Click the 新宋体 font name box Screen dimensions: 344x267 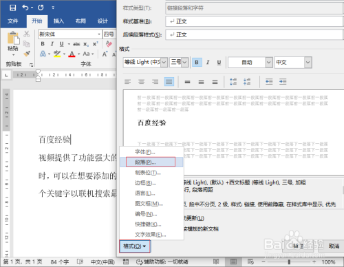(69, 34)
